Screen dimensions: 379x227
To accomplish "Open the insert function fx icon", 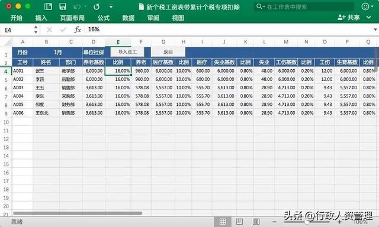I will point(78,30).
